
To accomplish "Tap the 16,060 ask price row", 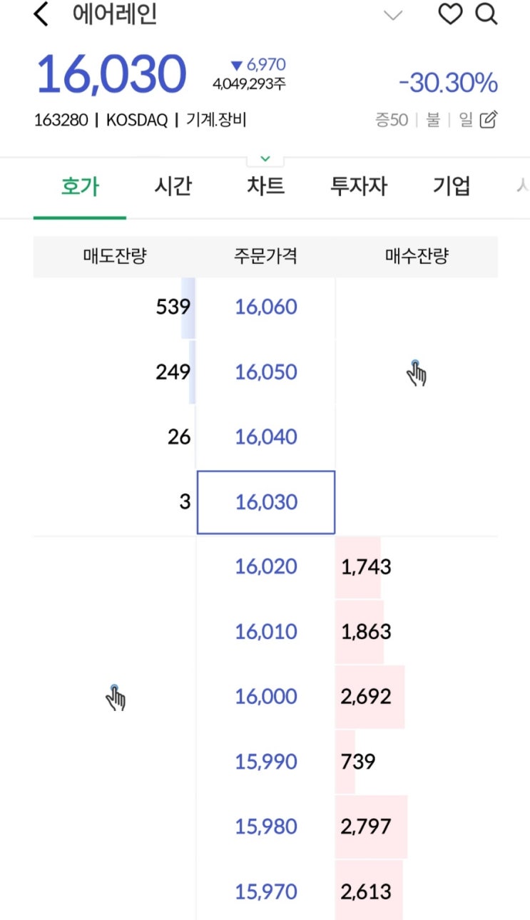I will point(266,307).
